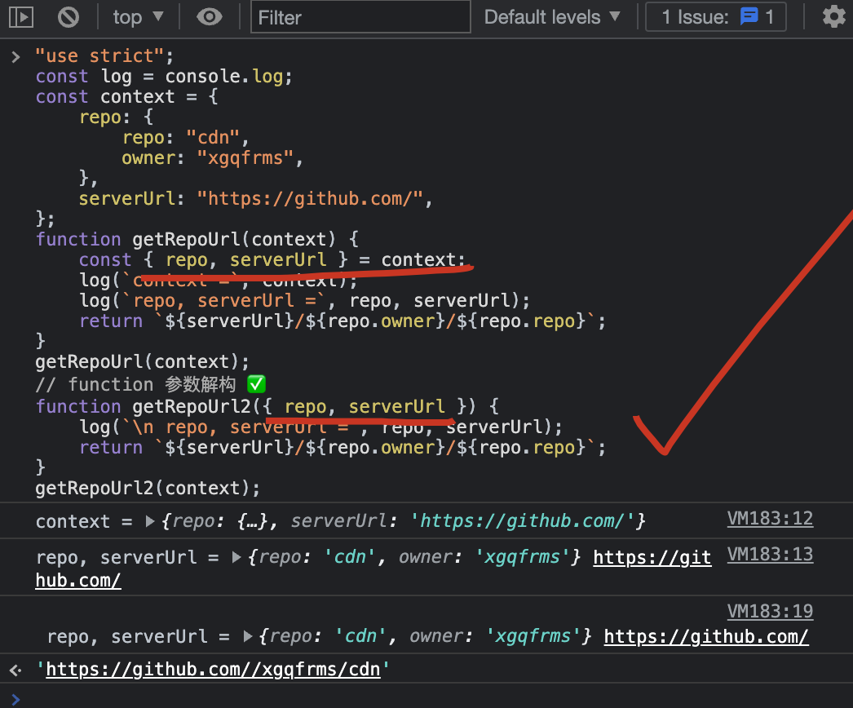Clear the console with the ban icon
Viewport: 853px width, 708px height.
point(69,17)
